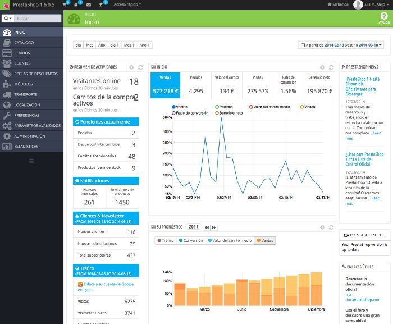Screen dimensions: 393x324
Task: Click the PrestaShop logo icon
Action: 5,4
